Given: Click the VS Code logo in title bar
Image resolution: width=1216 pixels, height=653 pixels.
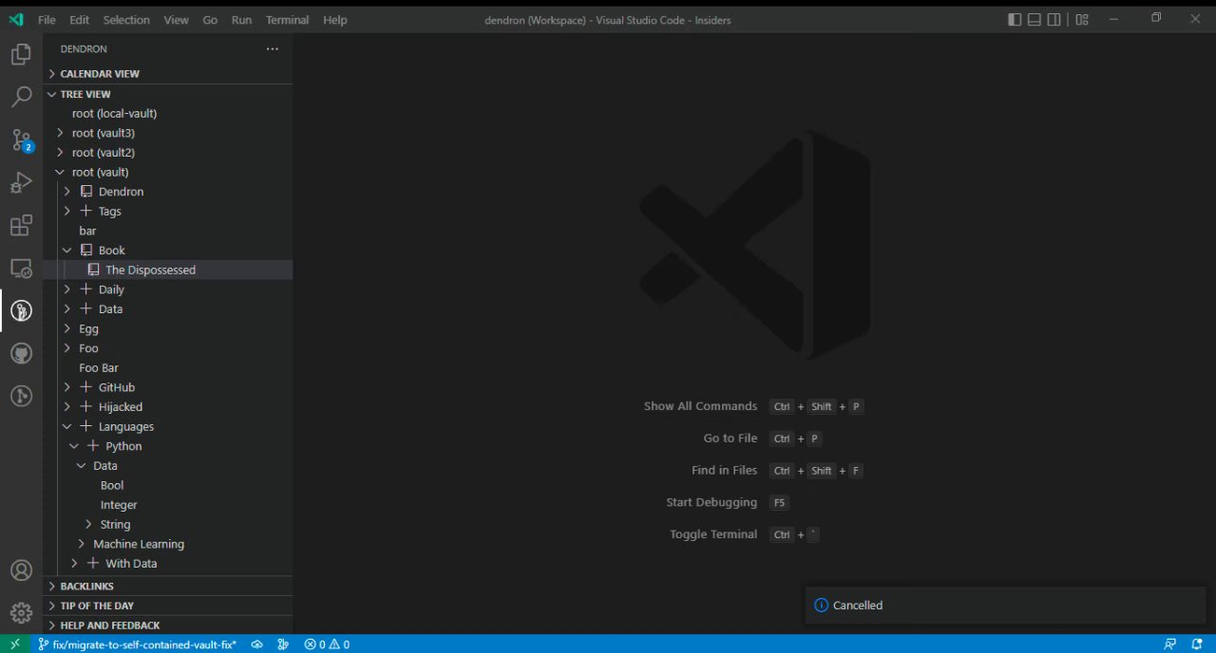Looking at the screenshot, I should pyautogui.click(x=16, y=20).
